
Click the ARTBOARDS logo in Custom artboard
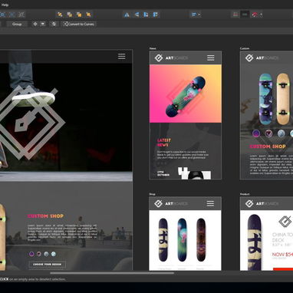262,58
